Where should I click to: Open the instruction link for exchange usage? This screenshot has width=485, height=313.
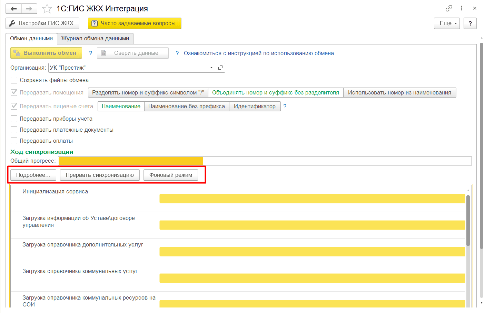[259, 53]
